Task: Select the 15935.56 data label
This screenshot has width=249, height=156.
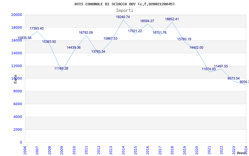Action: coord(25,38)
